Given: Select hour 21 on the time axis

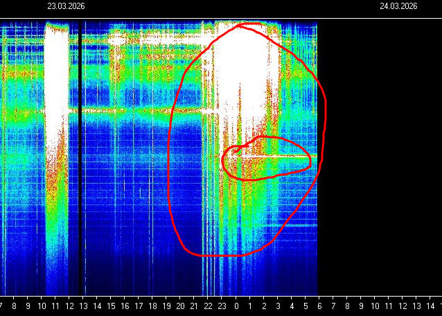Looking at the screenshot, I should coord(195,306).
